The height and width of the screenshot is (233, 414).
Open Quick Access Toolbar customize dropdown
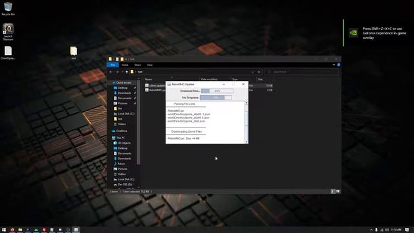126,59
